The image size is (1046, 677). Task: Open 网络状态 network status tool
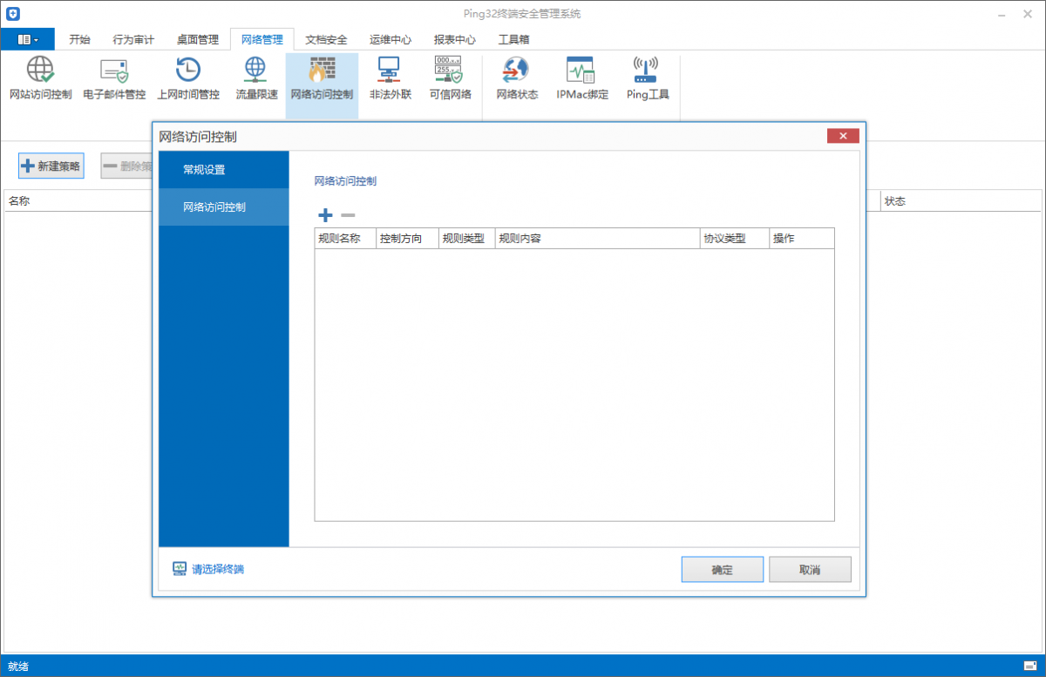(x=517, y=78)
